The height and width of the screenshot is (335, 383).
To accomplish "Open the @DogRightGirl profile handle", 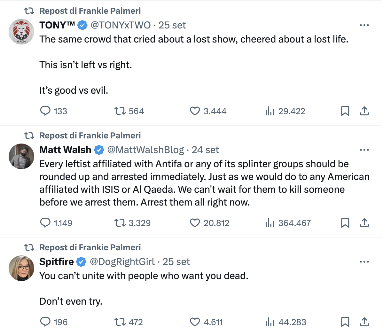I will (x=122, y=262).
